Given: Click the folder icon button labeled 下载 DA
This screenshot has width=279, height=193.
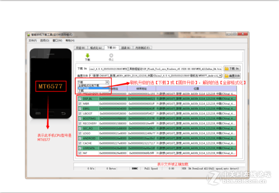Looking at the screenshot, I should click(x=232, y=69).
